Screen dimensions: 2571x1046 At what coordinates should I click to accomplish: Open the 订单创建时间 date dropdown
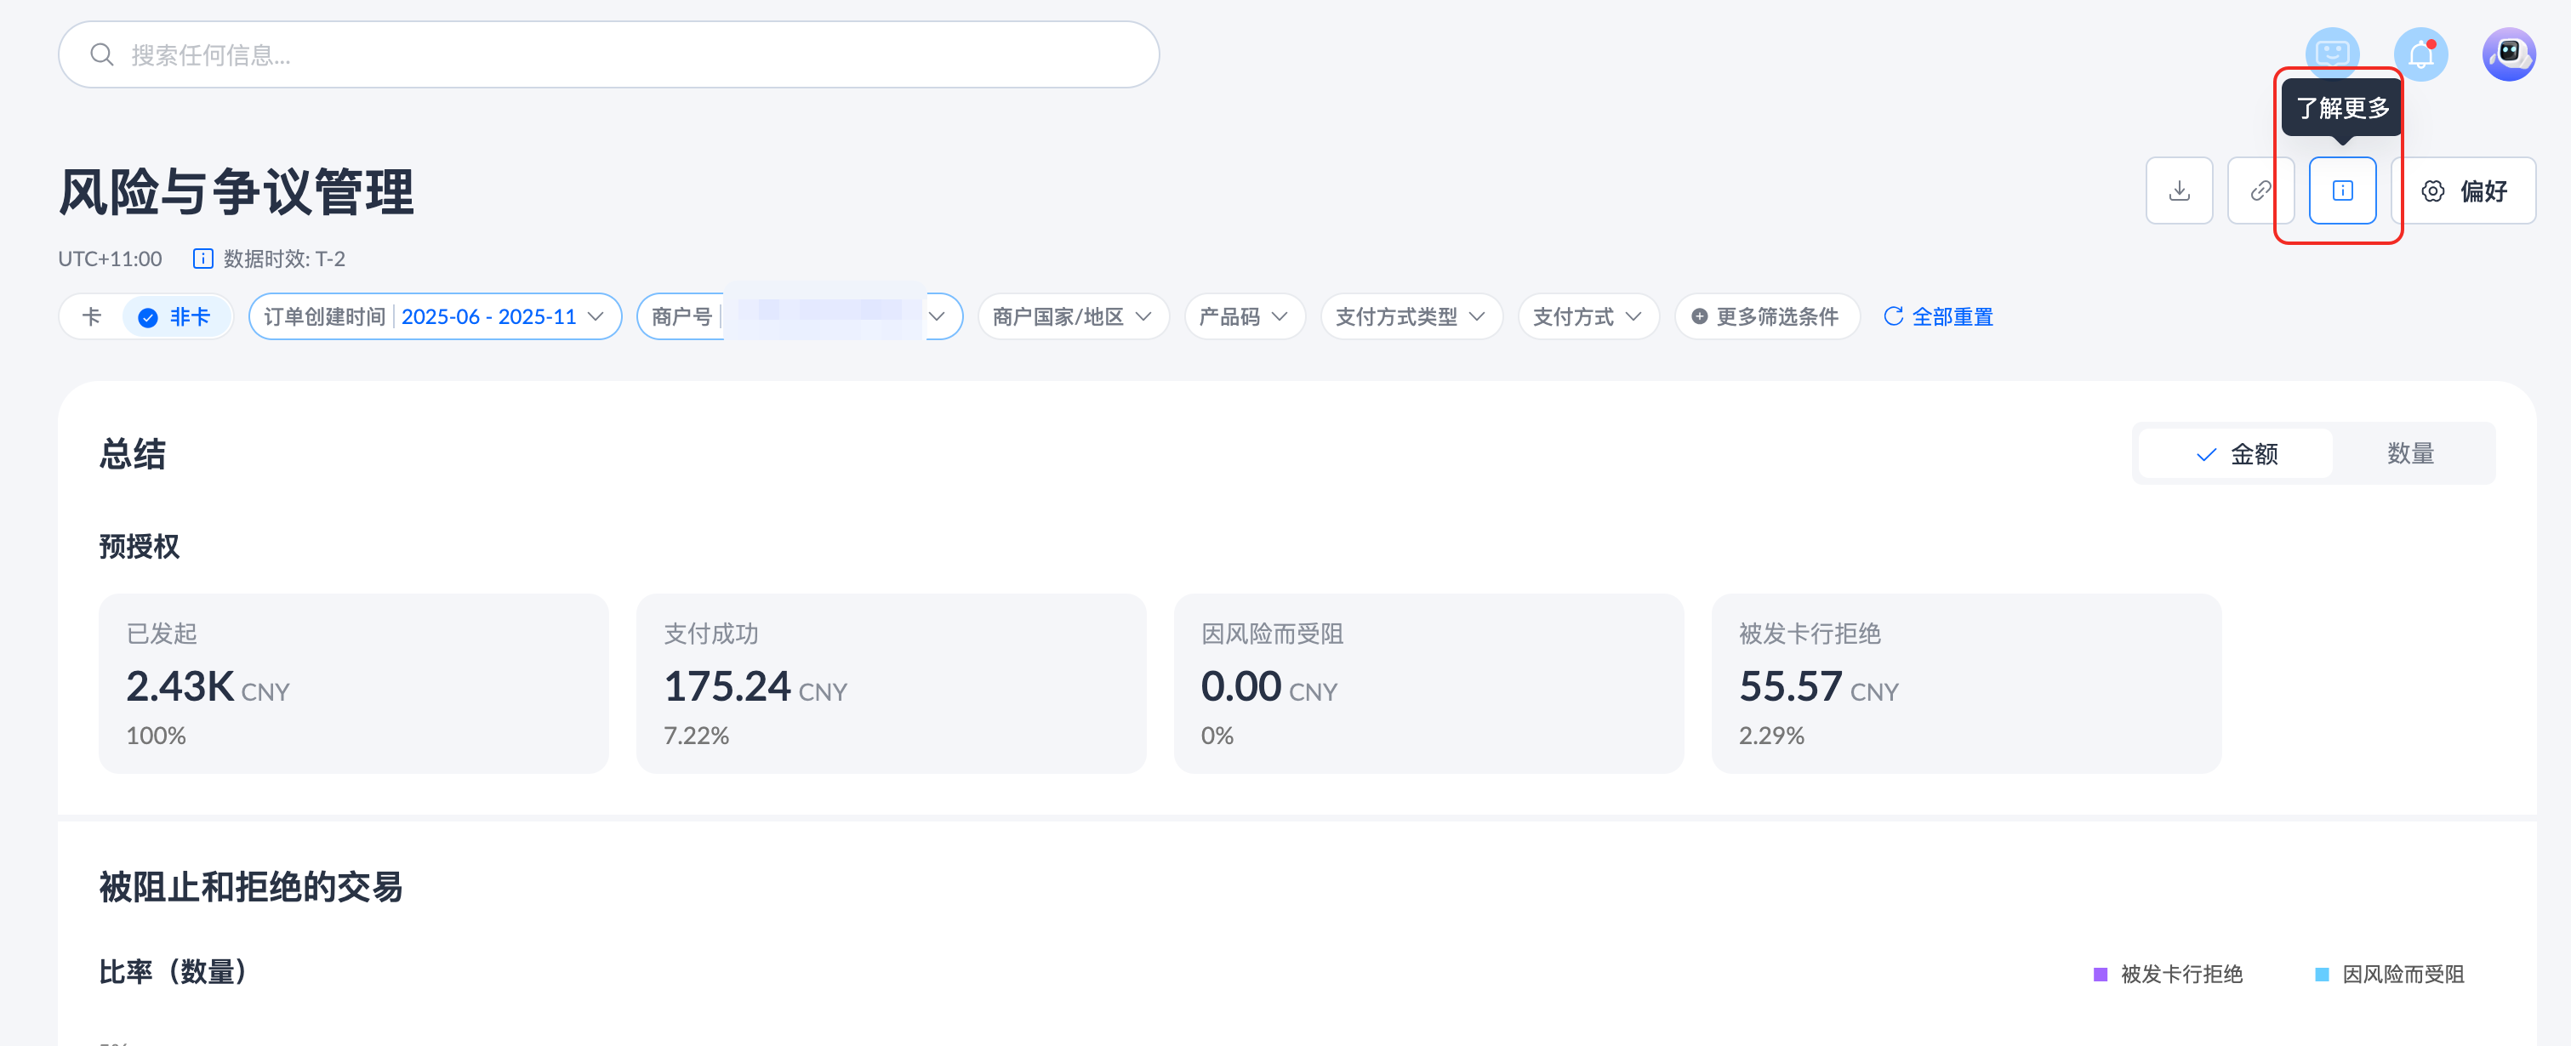pos(434,317)
